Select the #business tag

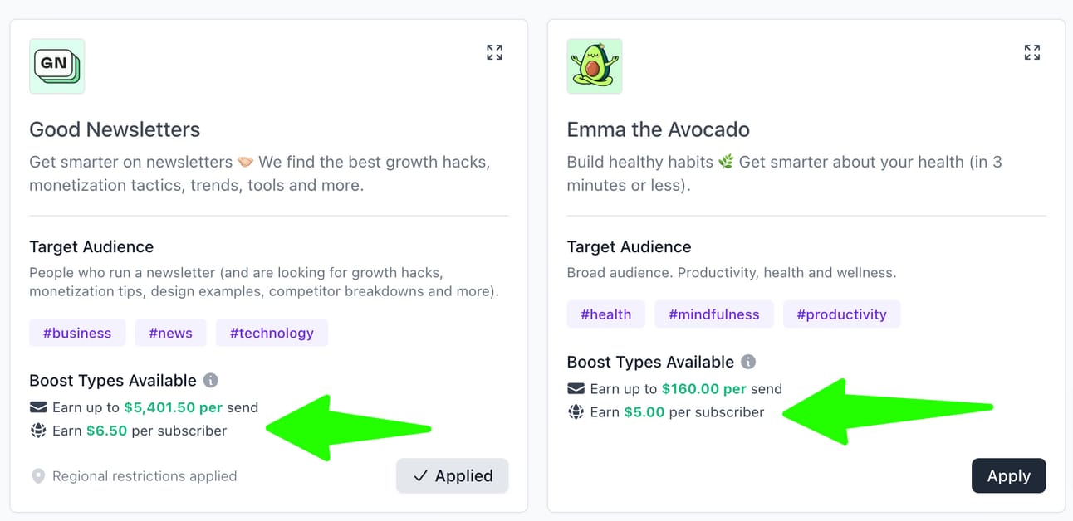77,334
